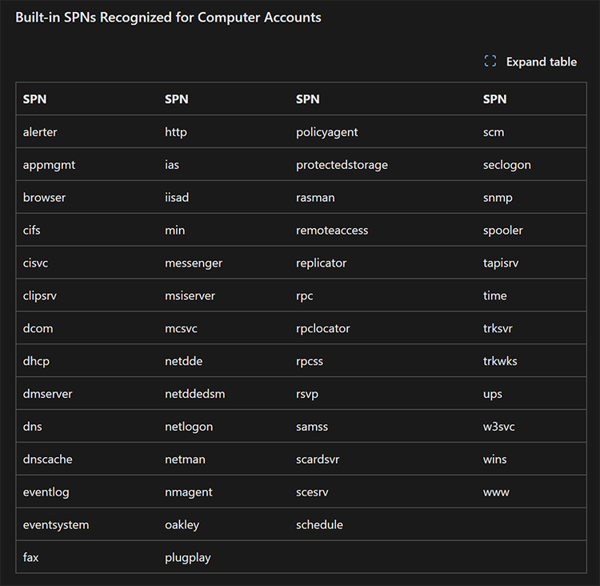Select the w3svc entry
Screen dimensions: 600x586
click(498, 427)
